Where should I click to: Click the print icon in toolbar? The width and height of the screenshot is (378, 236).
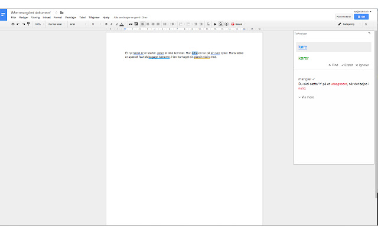13,24
